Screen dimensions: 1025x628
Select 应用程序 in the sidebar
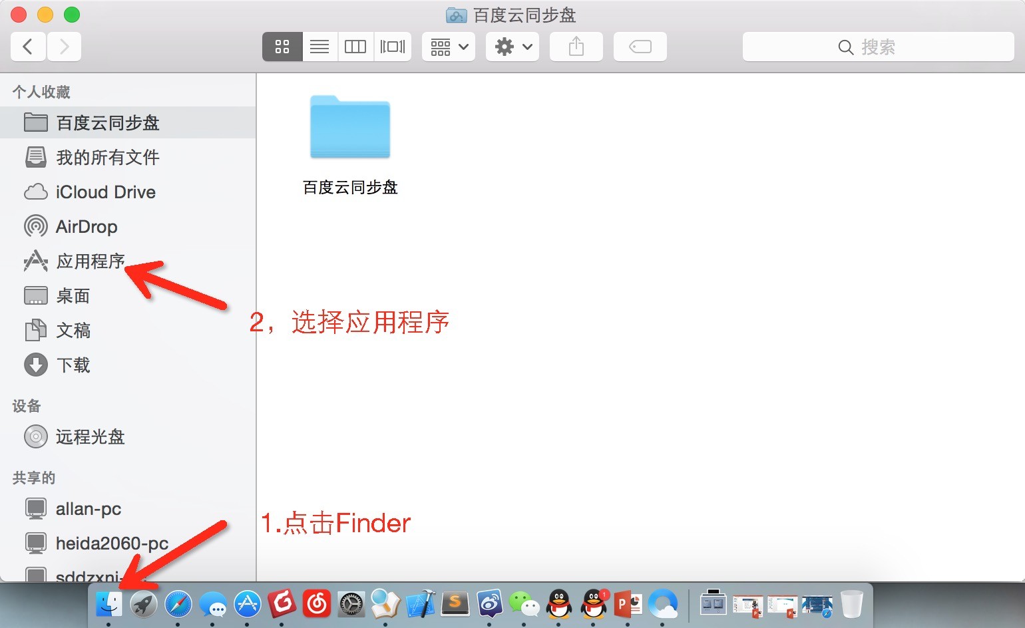[128, 261]
